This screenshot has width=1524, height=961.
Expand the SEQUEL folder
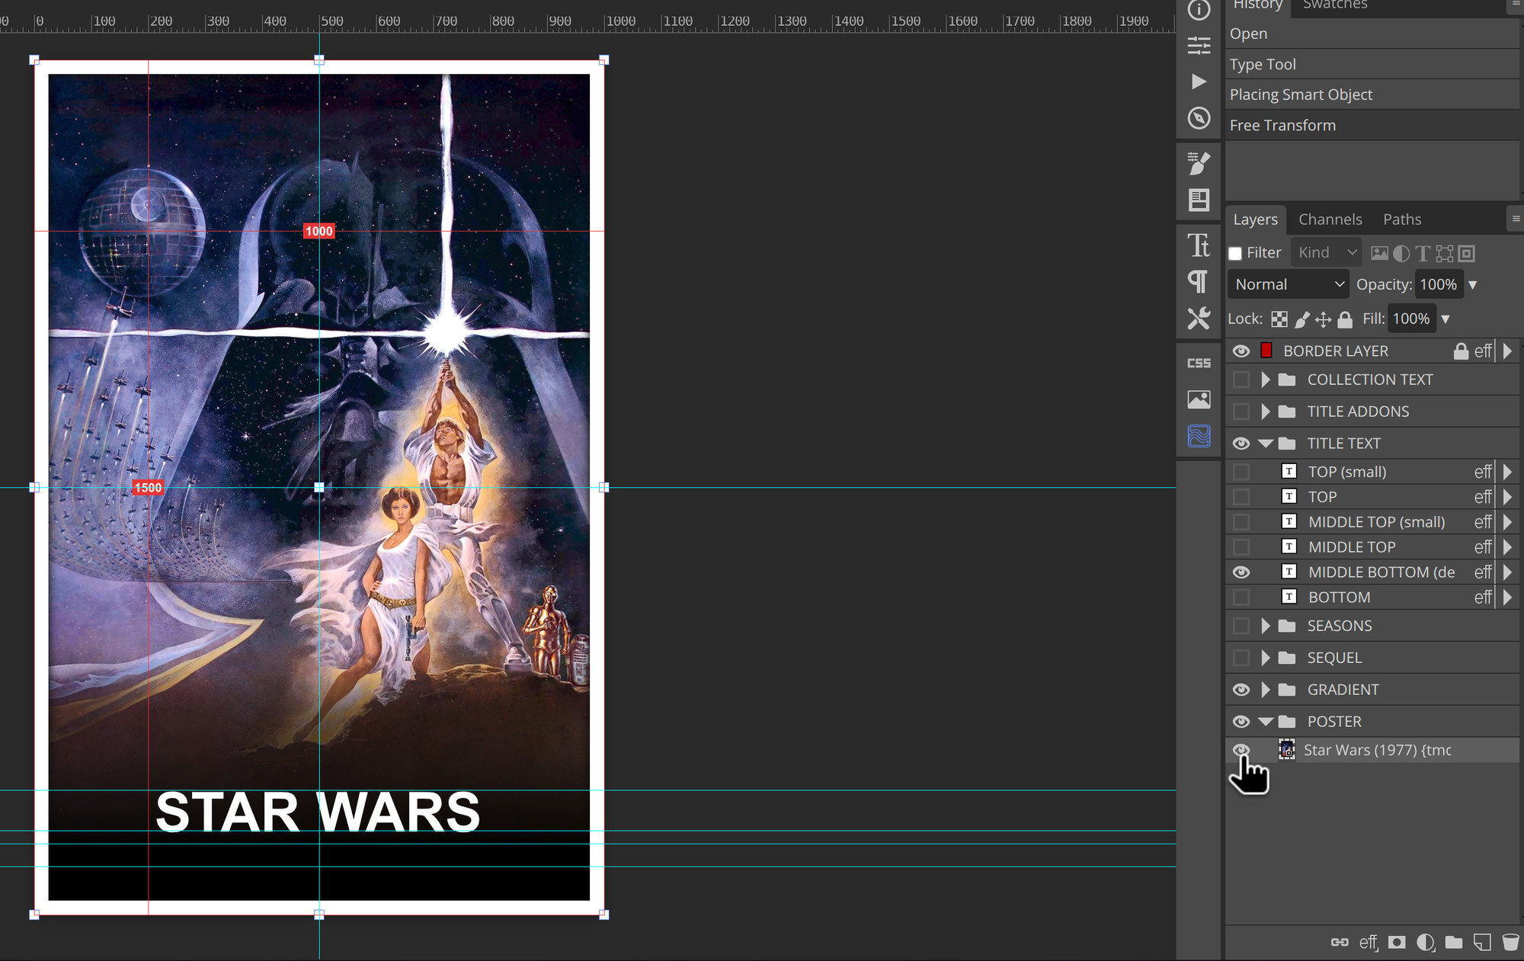coord(1266,658)
